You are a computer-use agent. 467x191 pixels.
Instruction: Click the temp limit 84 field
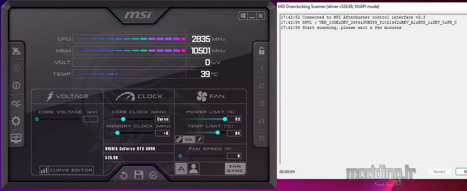[x=234, y=133]
